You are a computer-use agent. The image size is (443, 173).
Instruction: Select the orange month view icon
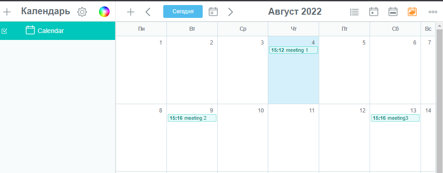pyautogui.click(x=412, y=12)
